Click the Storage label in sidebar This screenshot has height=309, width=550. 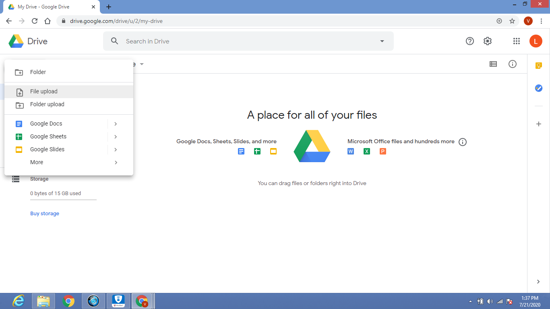coord(39,179)
